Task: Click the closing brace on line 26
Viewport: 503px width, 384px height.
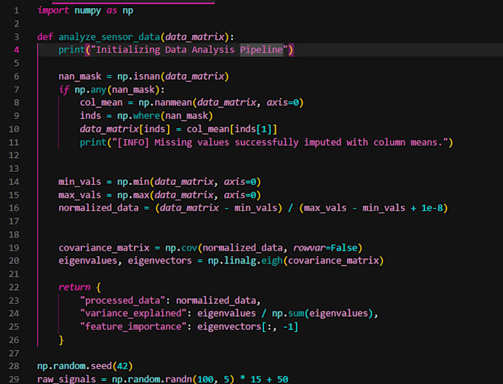Action: pyautogui.click(x=61, y=340)
